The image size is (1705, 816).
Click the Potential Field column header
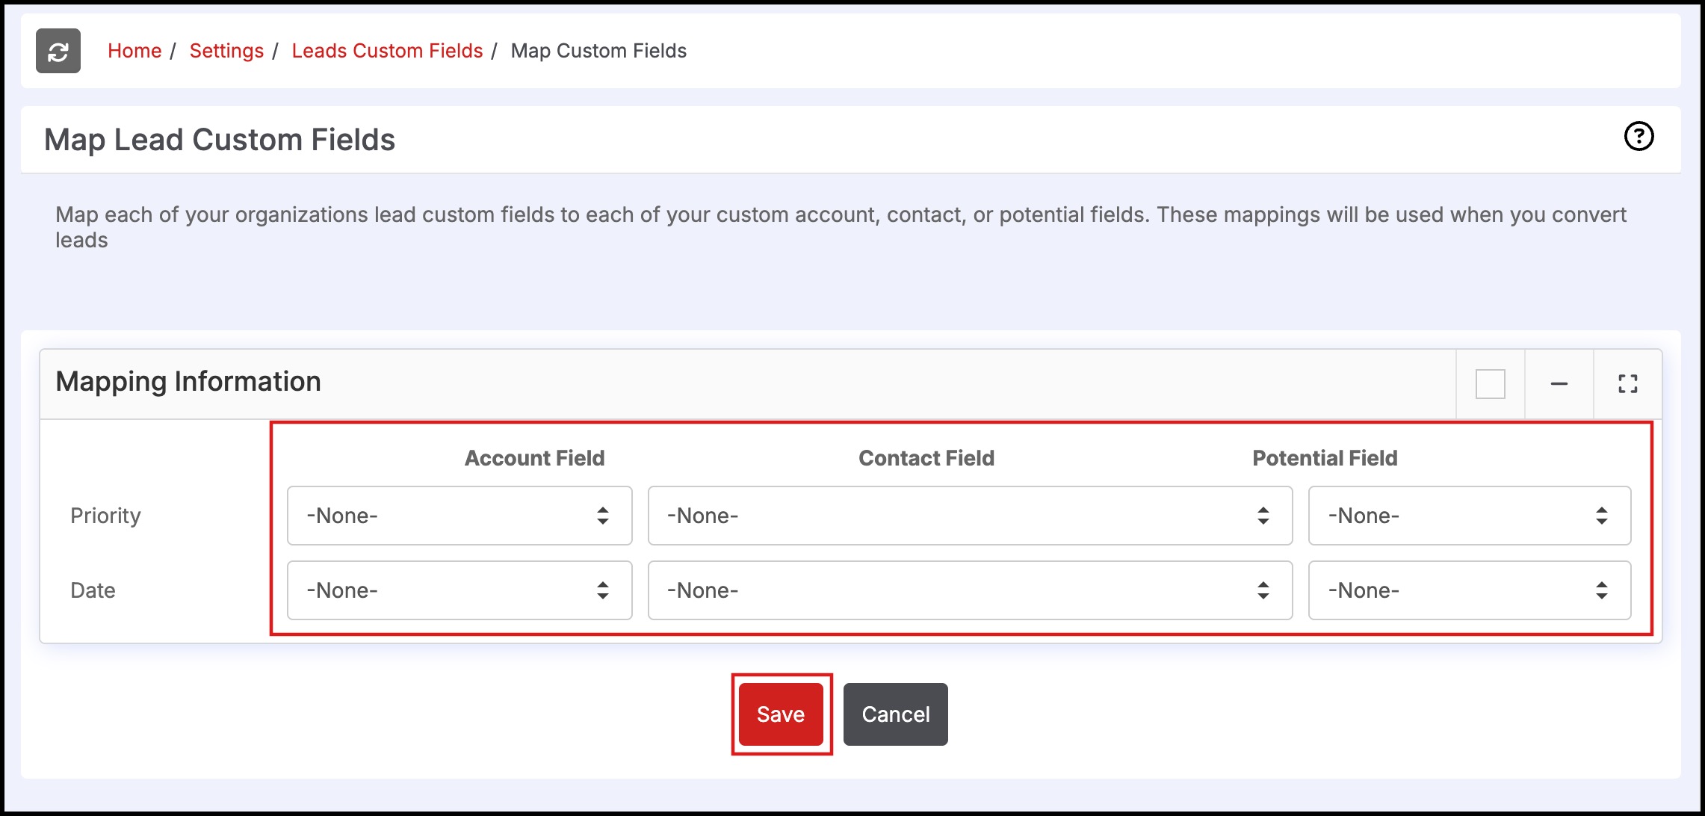click(1325, 458)
